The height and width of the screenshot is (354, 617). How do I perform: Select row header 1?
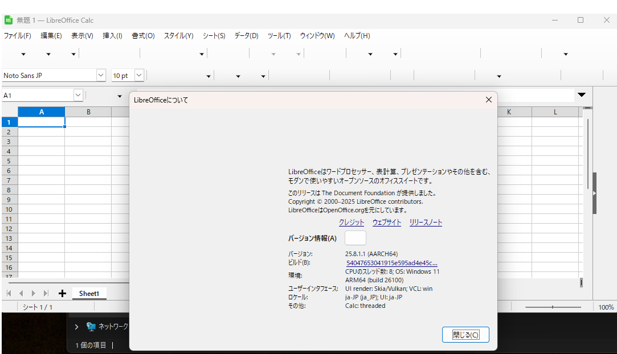[9, 122]
